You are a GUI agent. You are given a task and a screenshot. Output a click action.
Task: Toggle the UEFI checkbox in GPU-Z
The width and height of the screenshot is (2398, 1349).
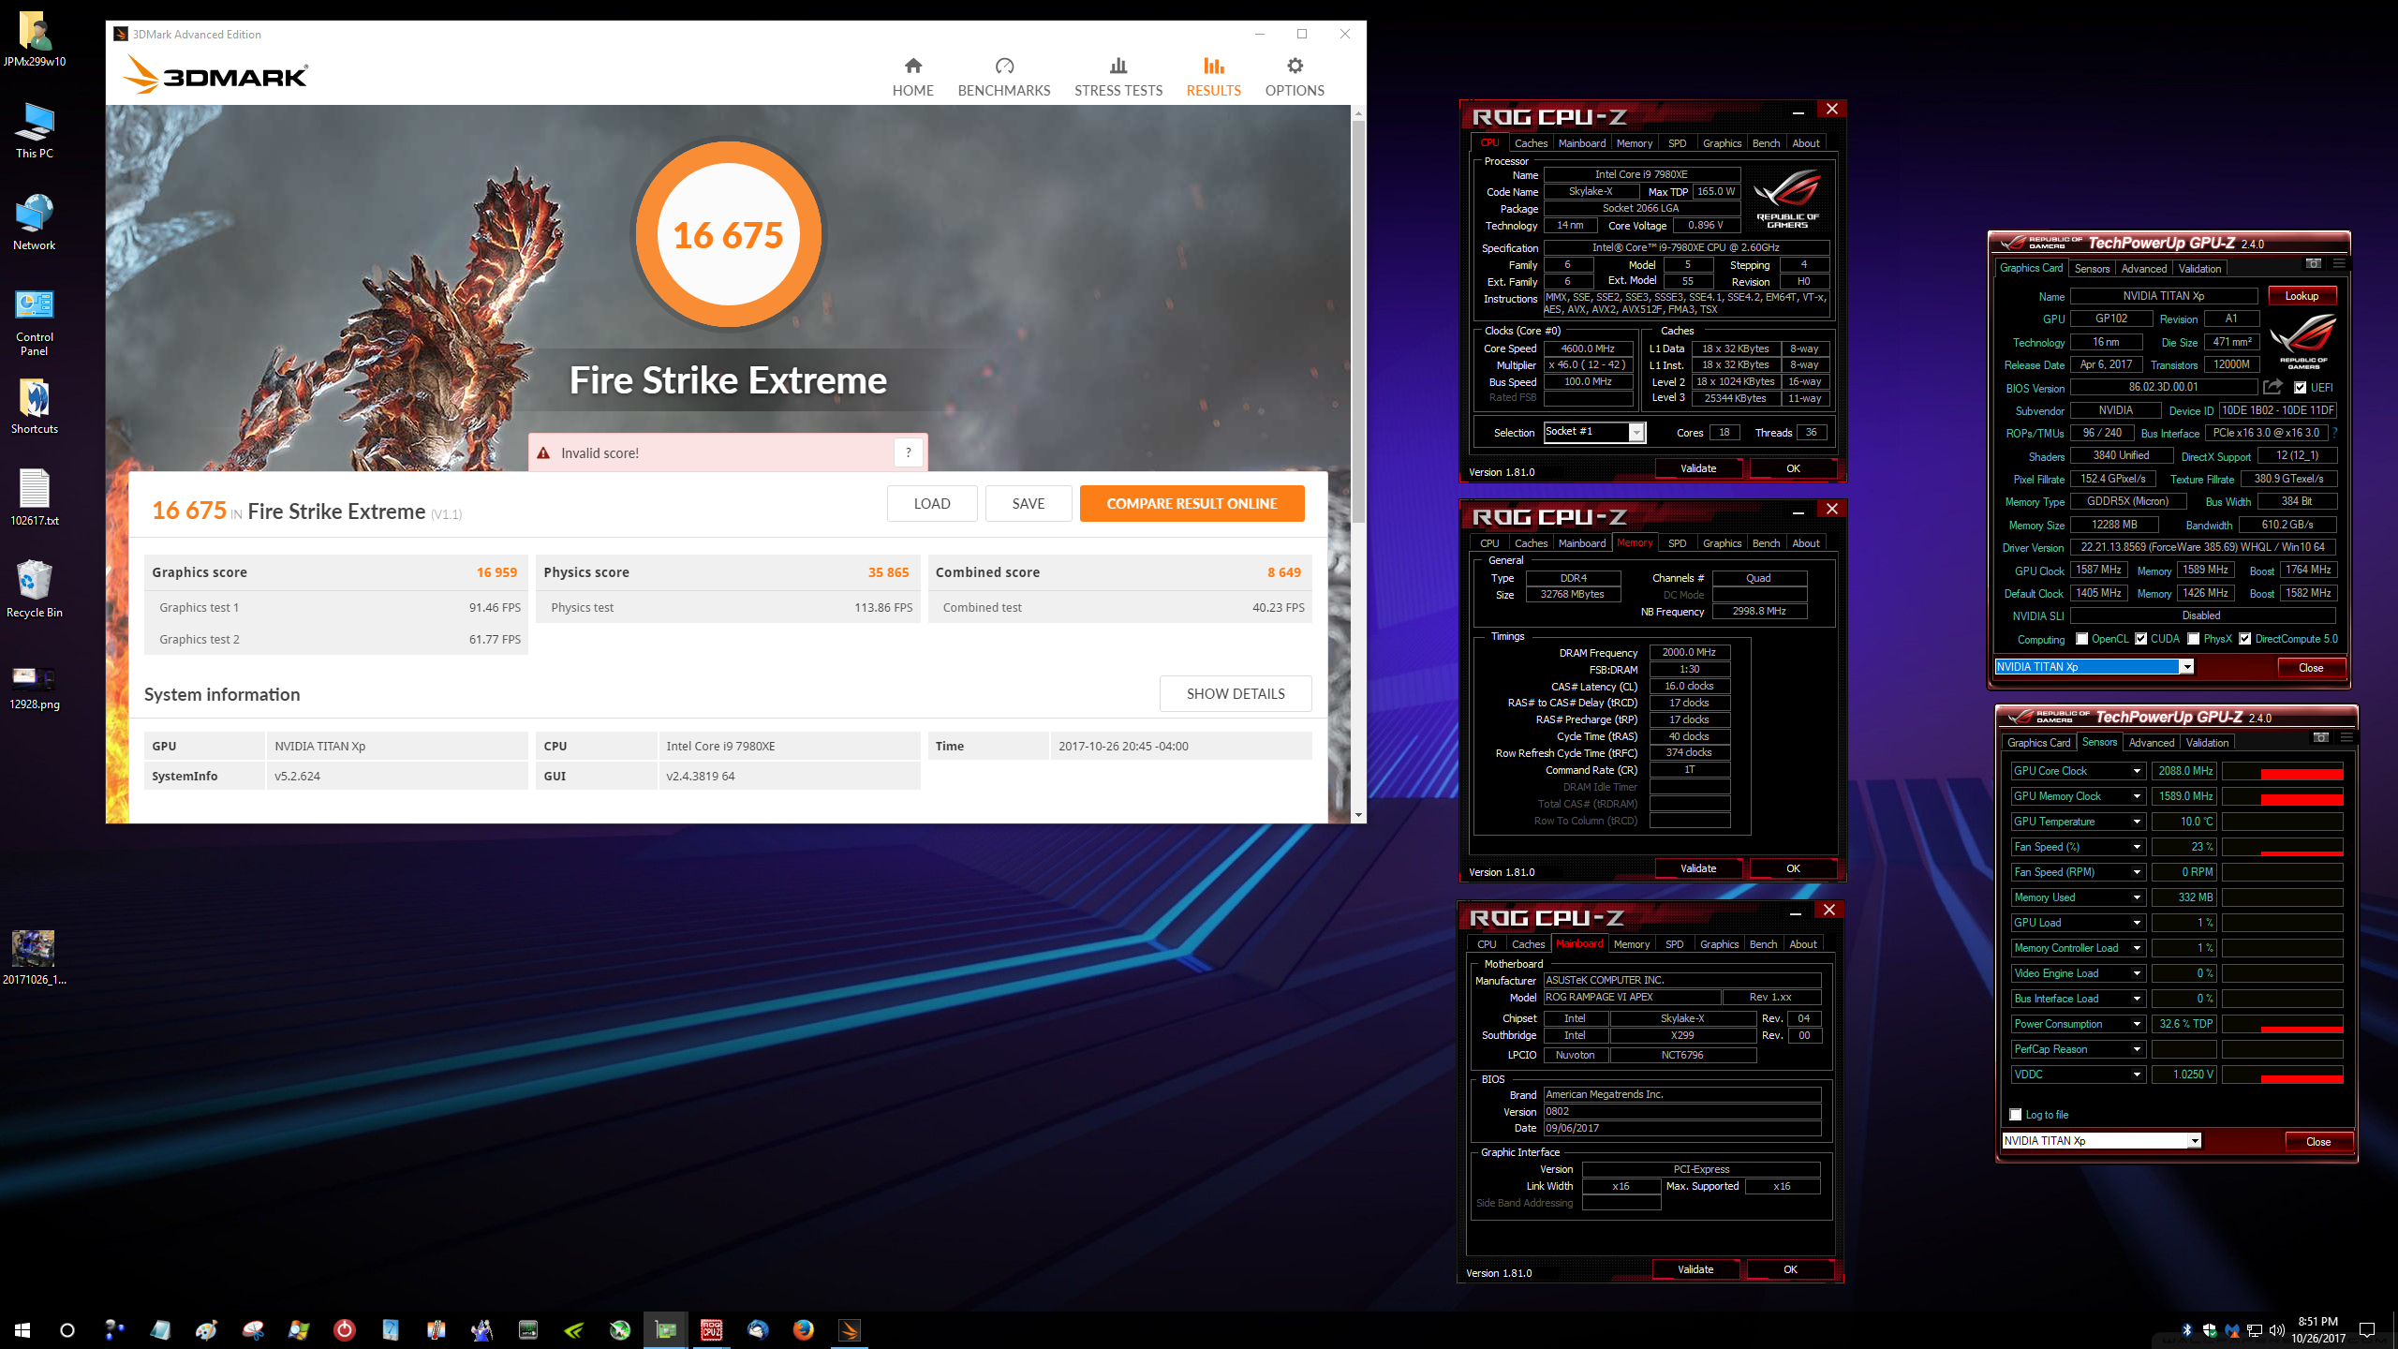coord(2300,387)
